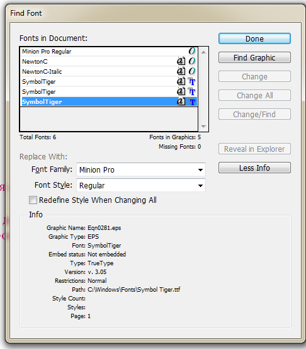Click the Missing Fonts: 0 label
Viewport: 306px width, 349px height.
[x=179, y=147]
